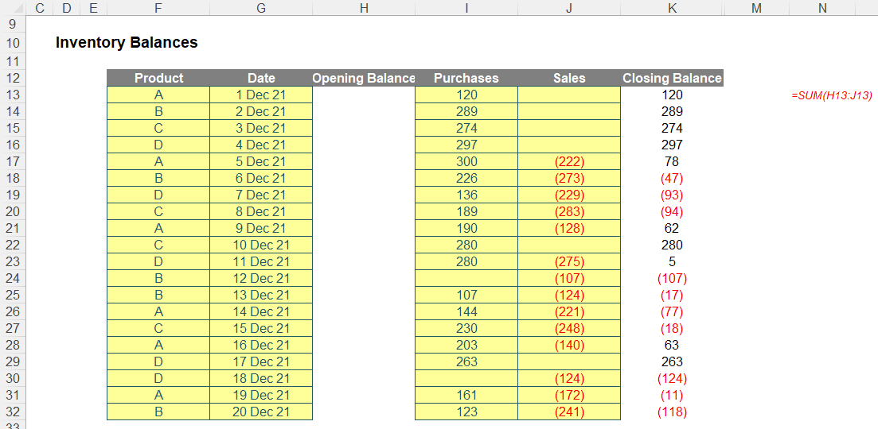This screenshot has height=429, width=878.
Task: Click the row 13 header number
Action: click(x=14, y=95)
